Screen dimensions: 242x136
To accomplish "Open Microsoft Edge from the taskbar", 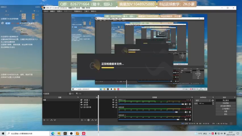I will [53, 133].
